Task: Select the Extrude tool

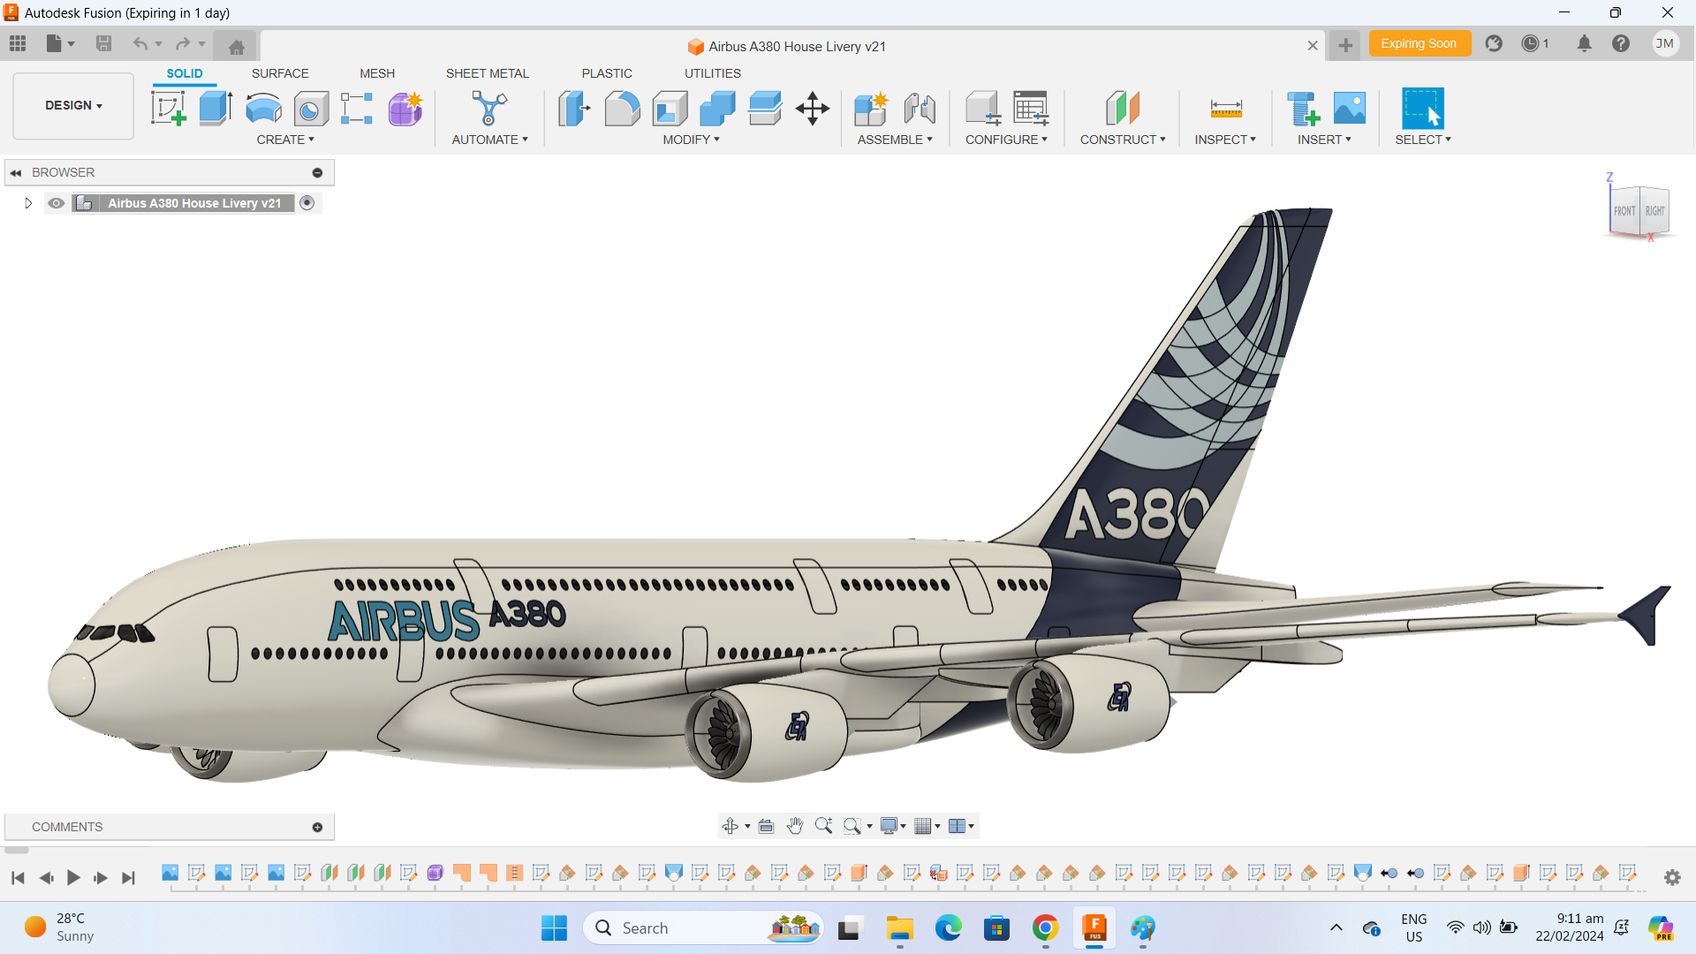Action: pos(215,108)
